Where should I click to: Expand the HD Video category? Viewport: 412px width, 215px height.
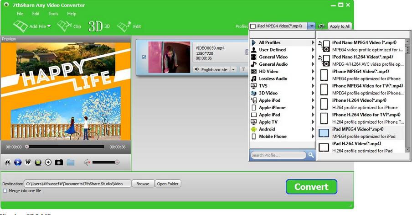pos(283,71)
